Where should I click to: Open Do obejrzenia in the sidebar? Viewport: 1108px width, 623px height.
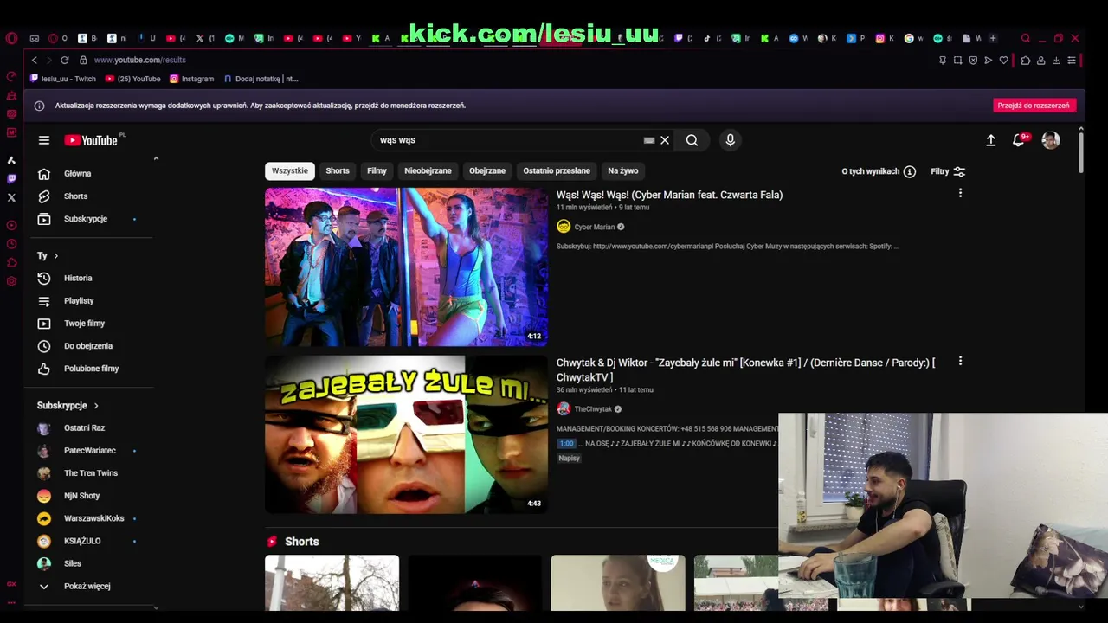click(91, 346)
